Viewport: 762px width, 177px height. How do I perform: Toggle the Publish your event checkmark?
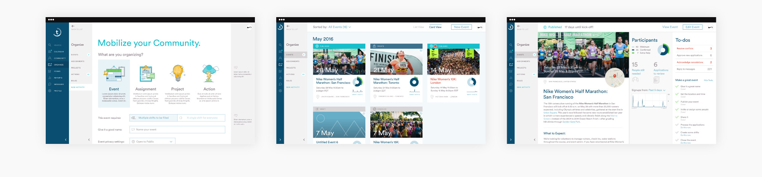pos(677,102)
